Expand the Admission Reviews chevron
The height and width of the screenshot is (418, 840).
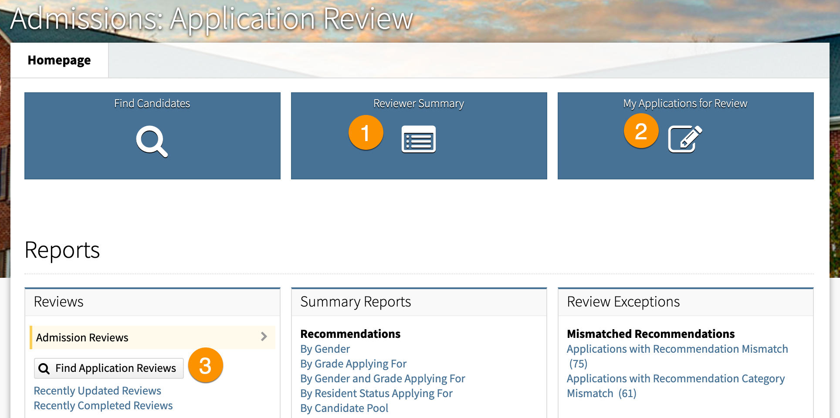tap(264, 337)
